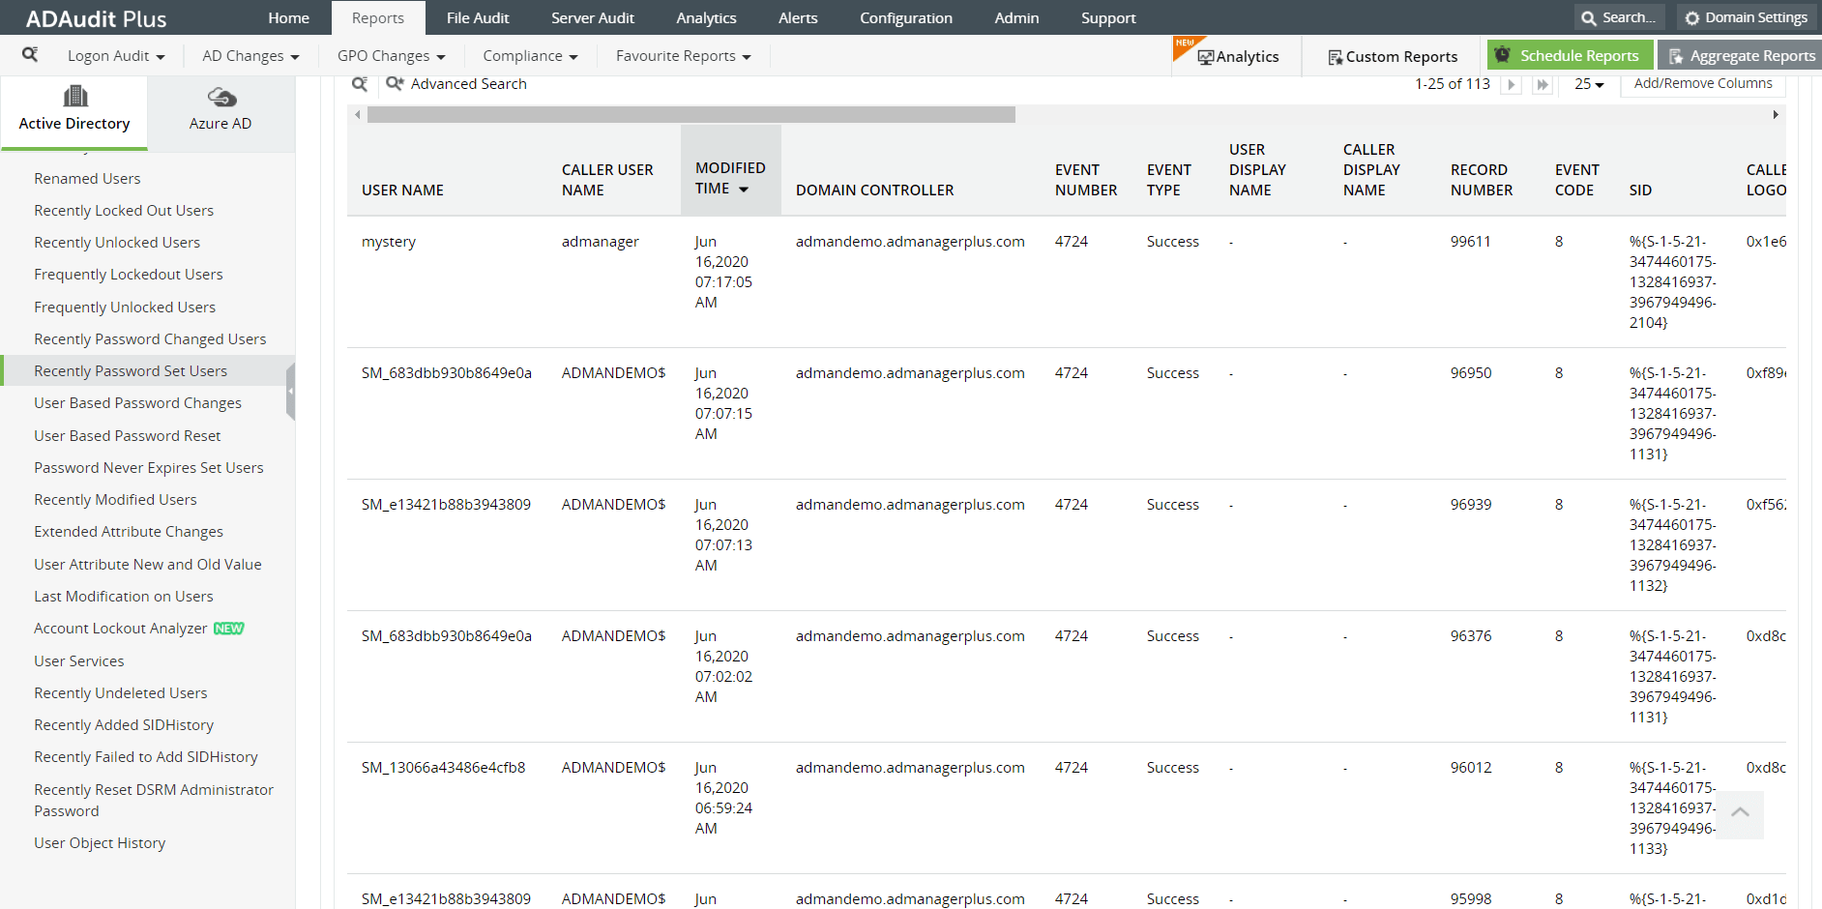The image size is (1822, 909).
Task: Click record number 96376
Action: [1471, 636]
